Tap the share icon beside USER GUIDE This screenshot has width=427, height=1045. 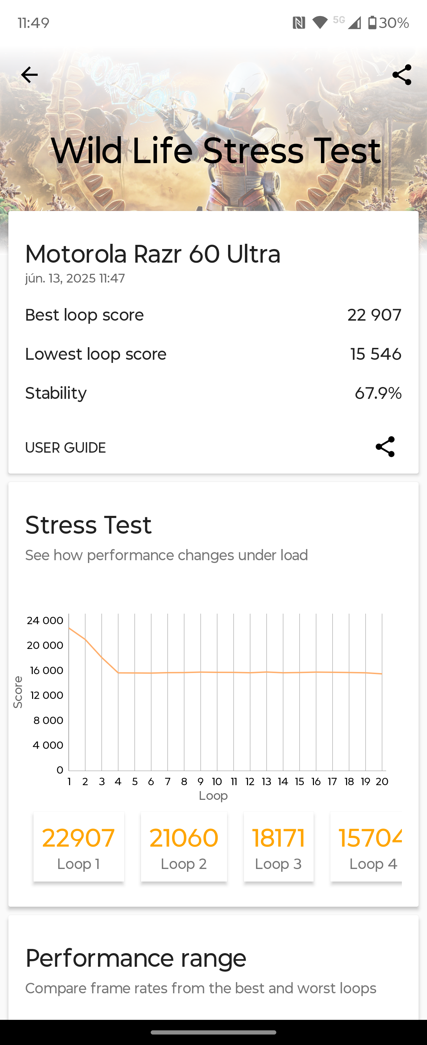click(385, 447)
